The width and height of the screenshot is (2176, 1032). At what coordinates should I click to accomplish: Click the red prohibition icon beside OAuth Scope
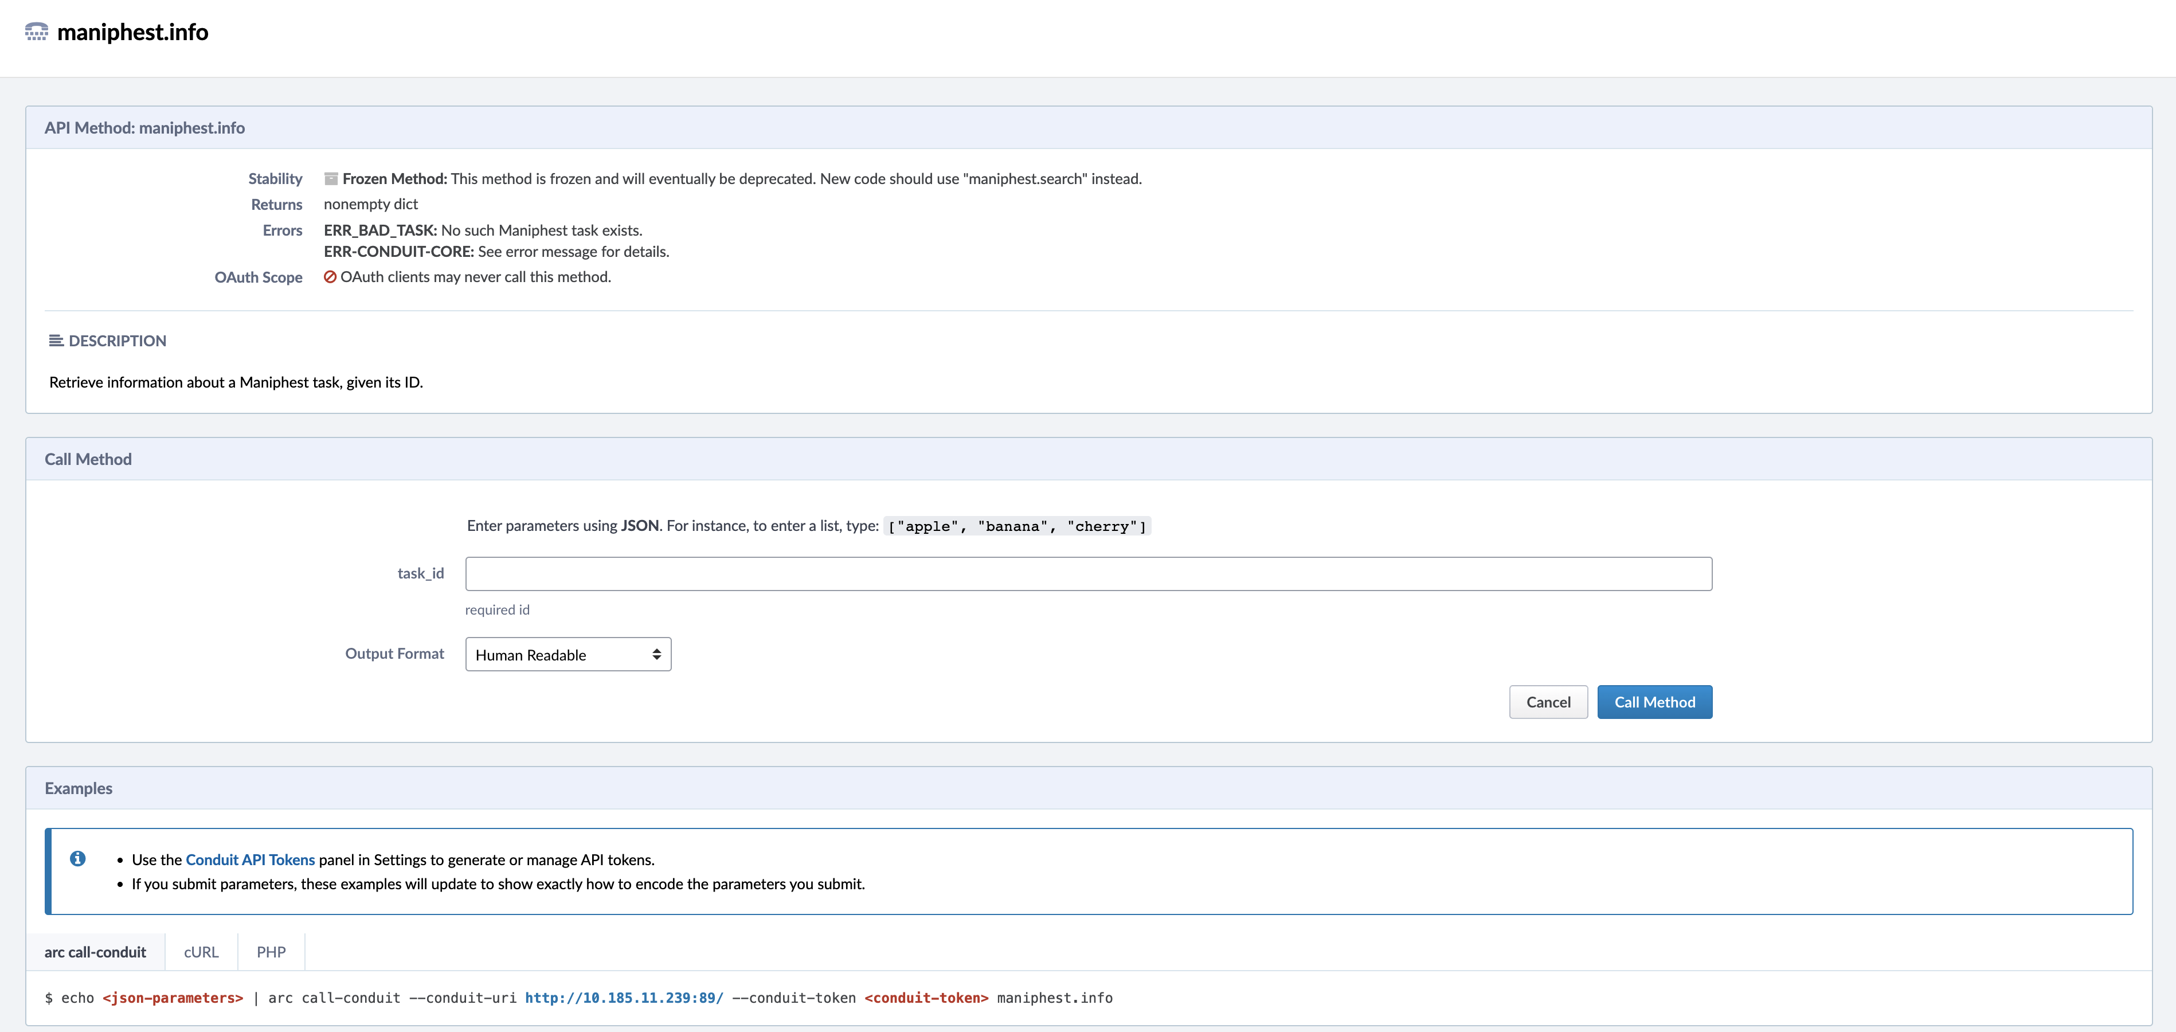(x=330, y=276)
